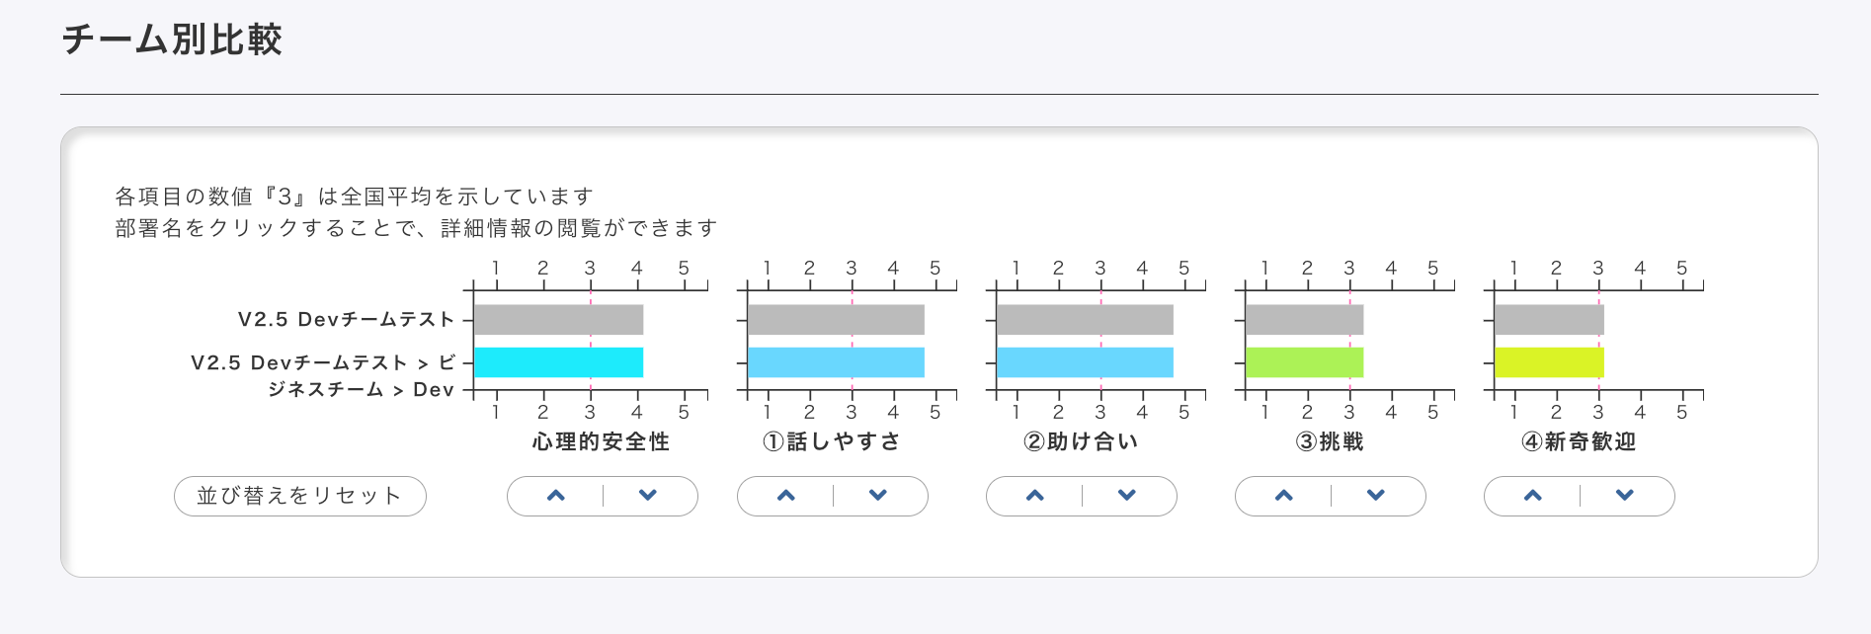Click 並び替えをリセット button
1871x634 pixels.
[299, 496]
